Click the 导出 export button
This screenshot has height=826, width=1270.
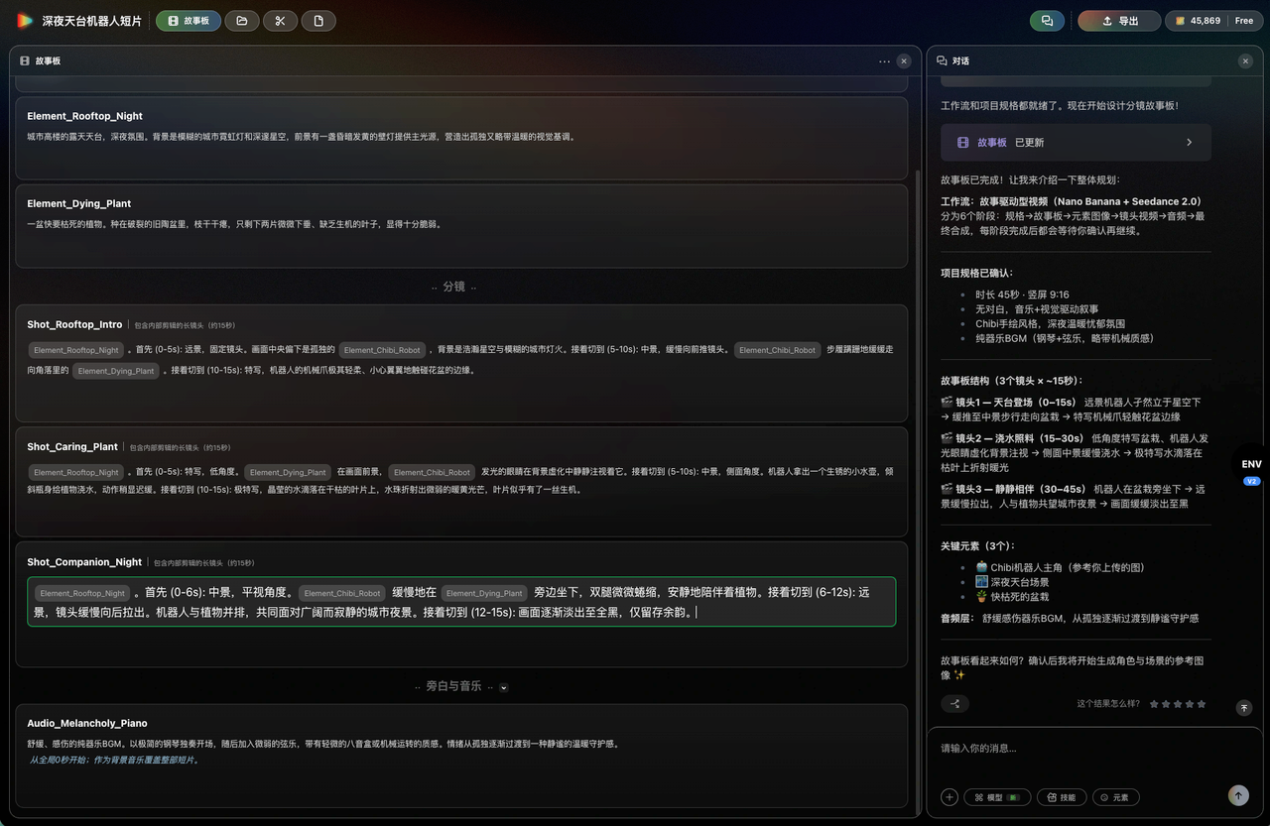click(1119, 21)
